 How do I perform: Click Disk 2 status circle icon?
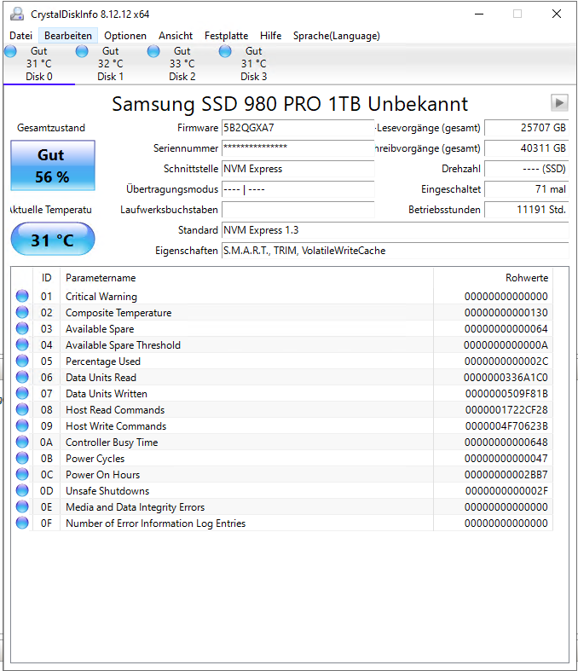coord(153,51)
